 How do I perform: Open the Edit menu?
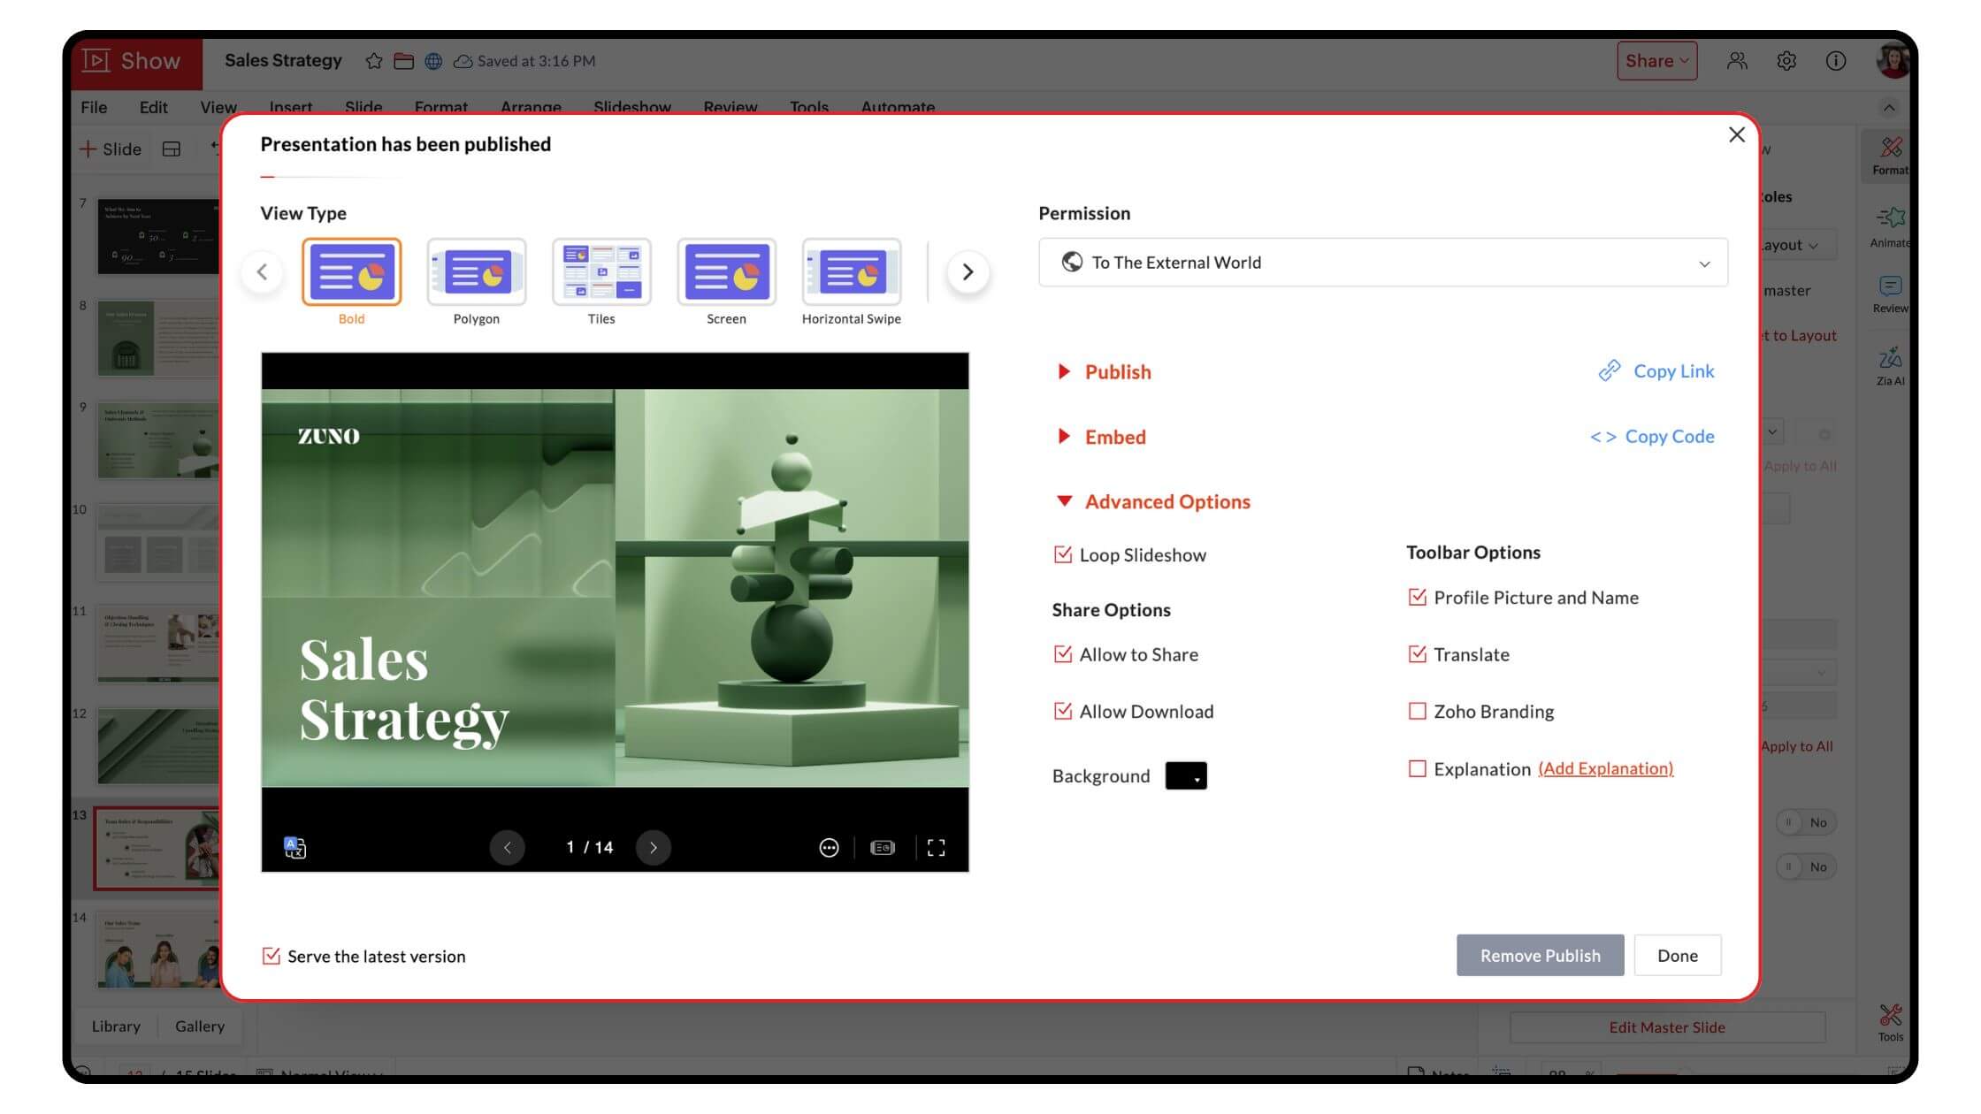pos(153,107)
